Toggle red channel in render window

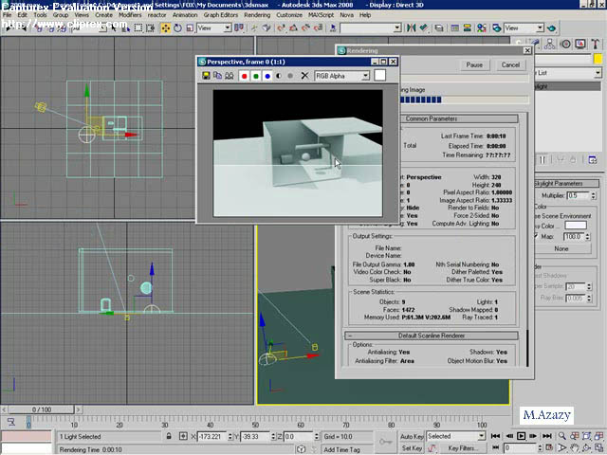pyautogui.click(x=244, y=76)
